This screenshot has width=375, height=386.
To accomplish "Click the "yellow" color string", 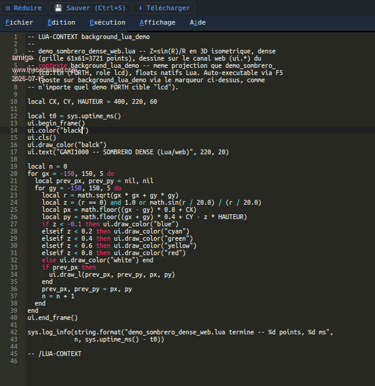I will point(179,246).
